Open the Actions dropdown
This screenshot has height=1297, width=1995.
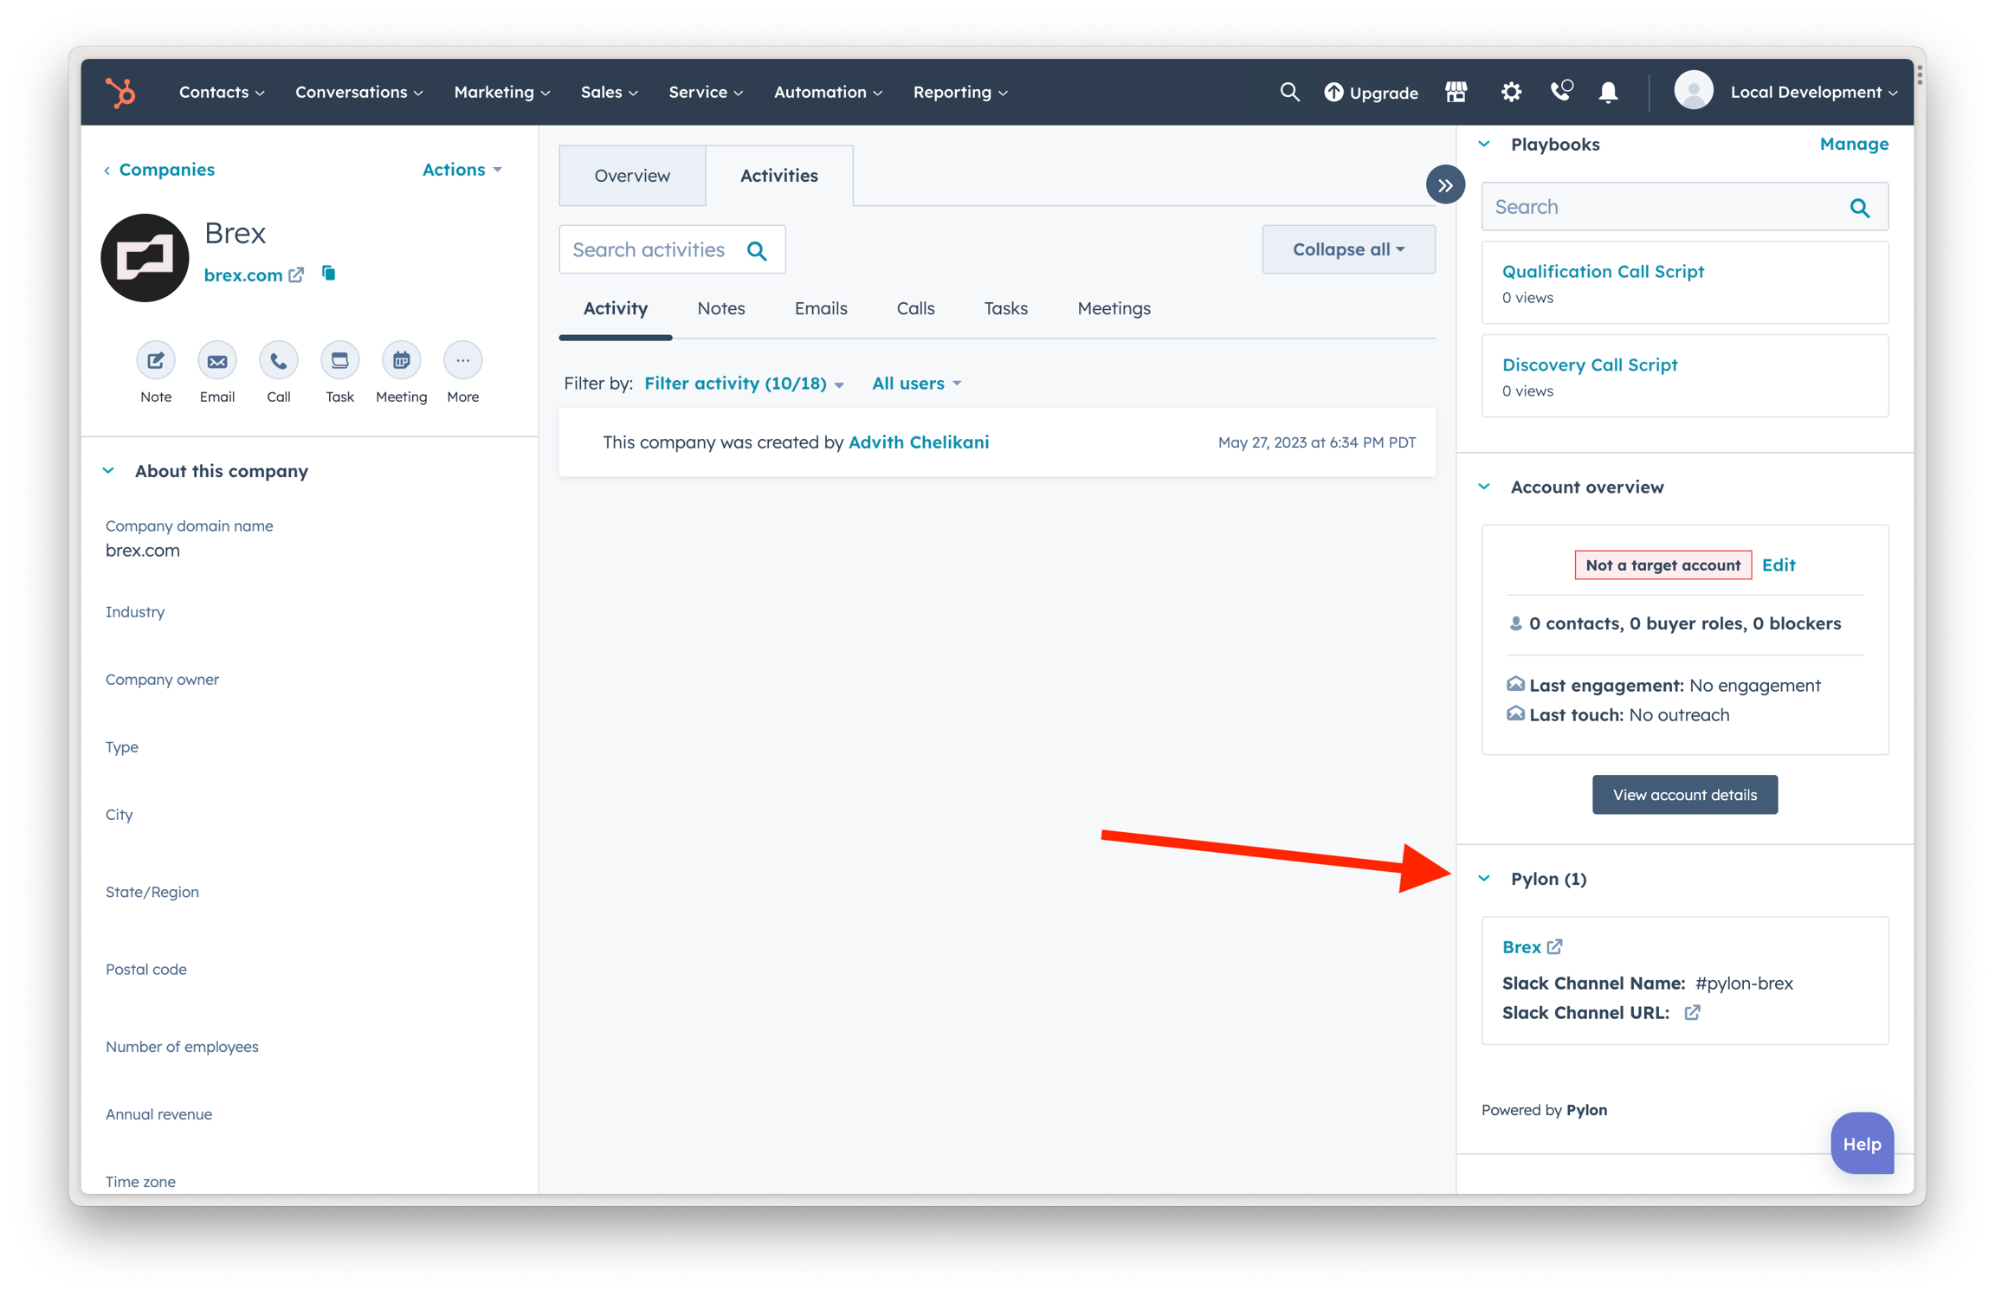[x=462, y=170]
